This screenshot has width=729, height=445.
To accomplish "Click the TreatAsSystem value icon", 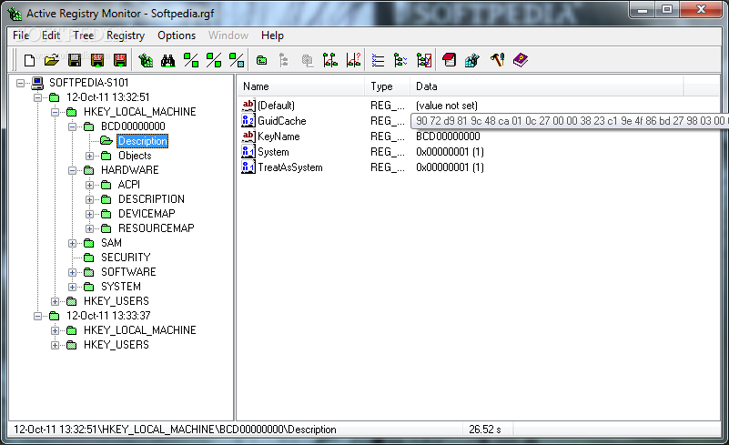I will 248,167.
